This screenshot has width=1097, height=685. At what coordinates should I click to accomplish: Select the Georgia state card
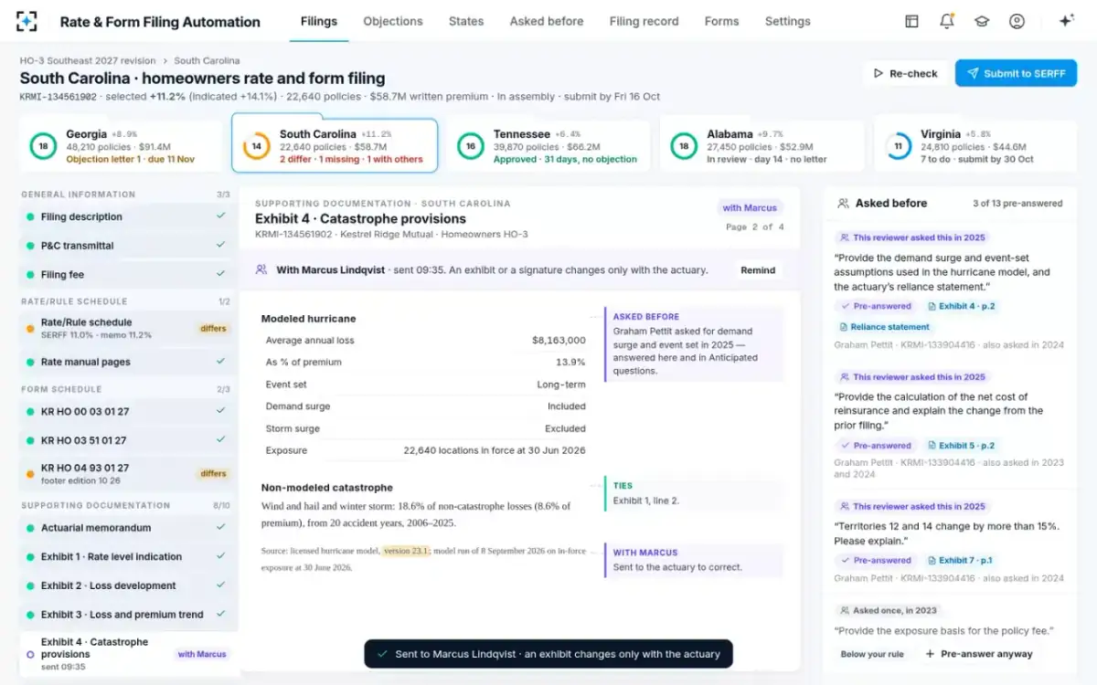(120, 146)
